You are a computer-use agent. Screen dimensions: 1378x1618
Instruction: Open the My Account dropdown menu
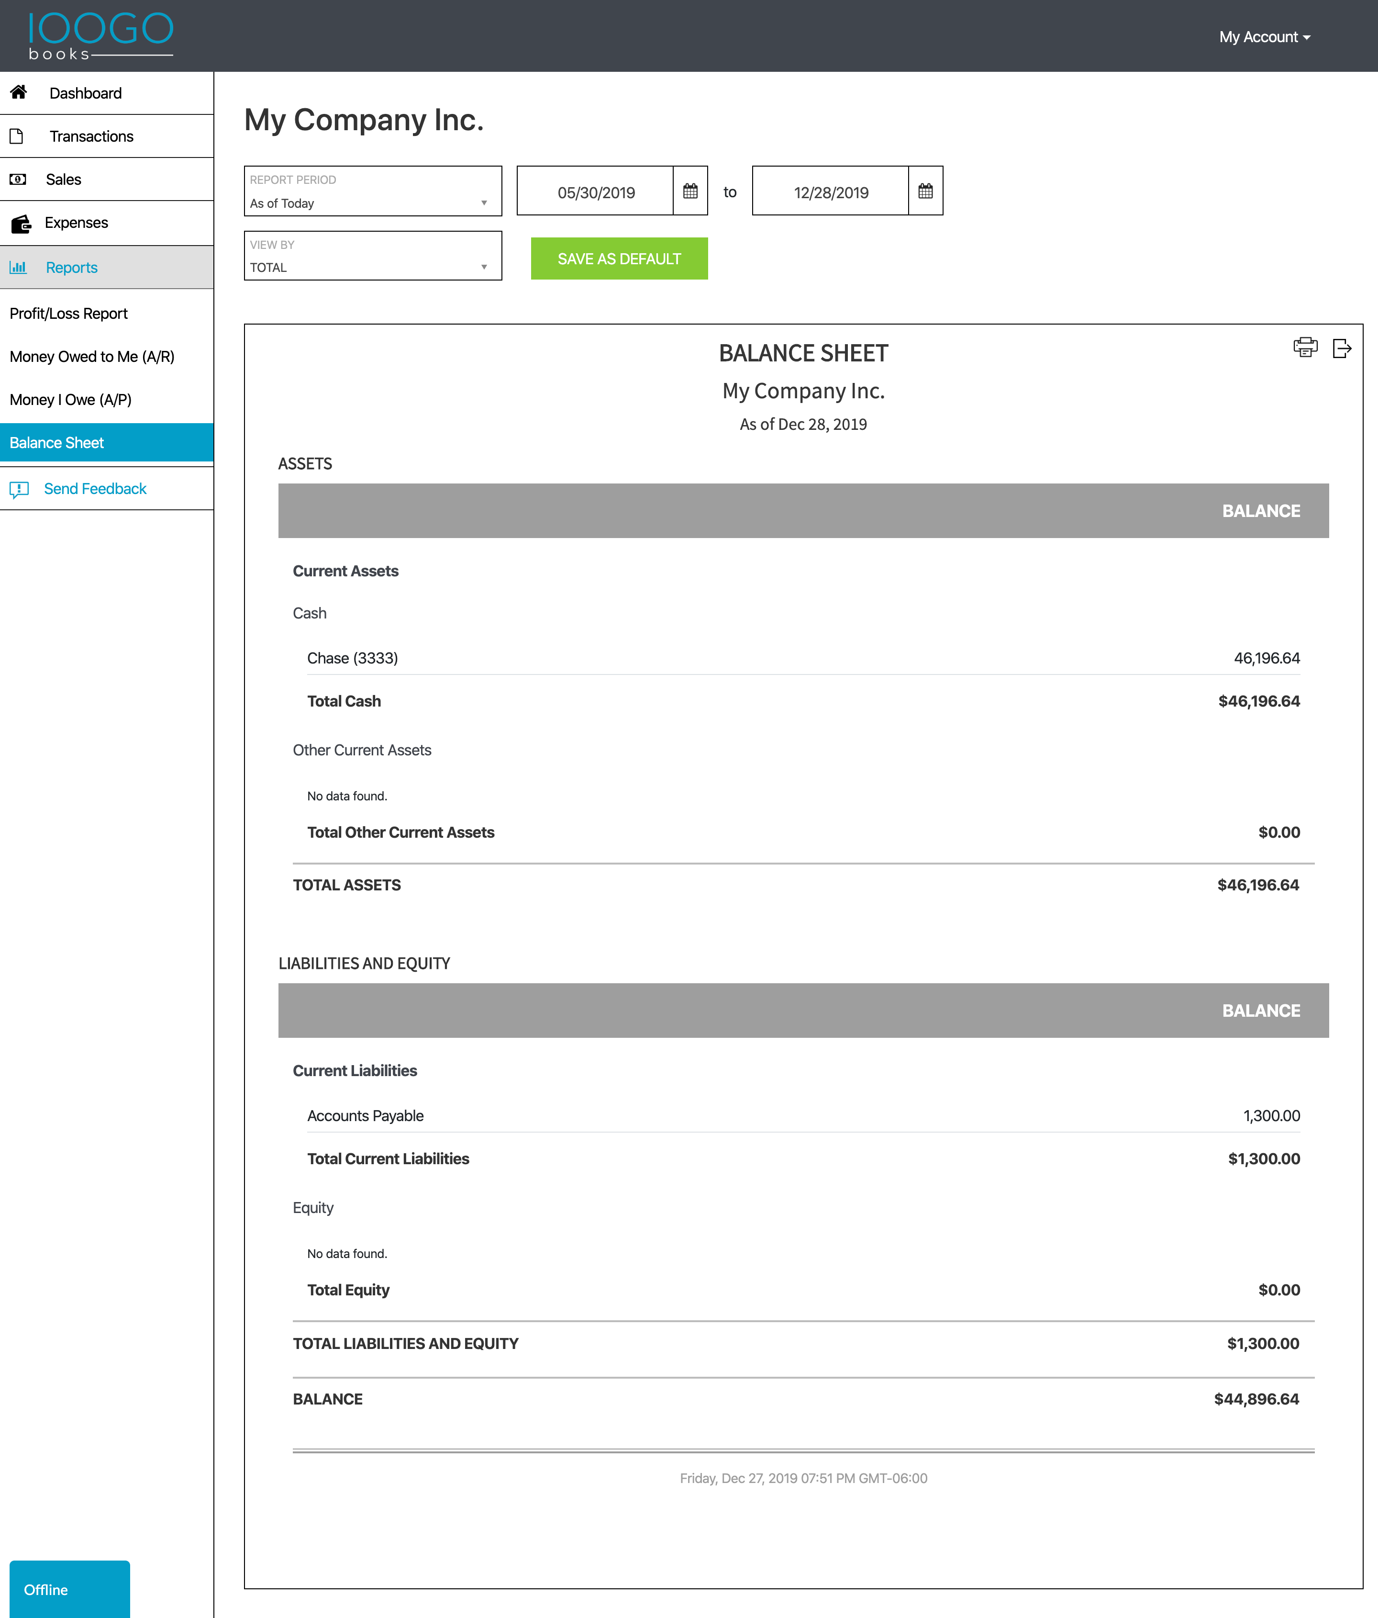1265,37
